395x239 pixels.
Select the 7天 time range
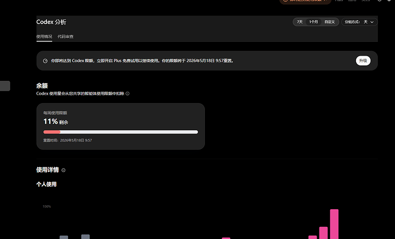pyautogui.click(x=299, y=22)
